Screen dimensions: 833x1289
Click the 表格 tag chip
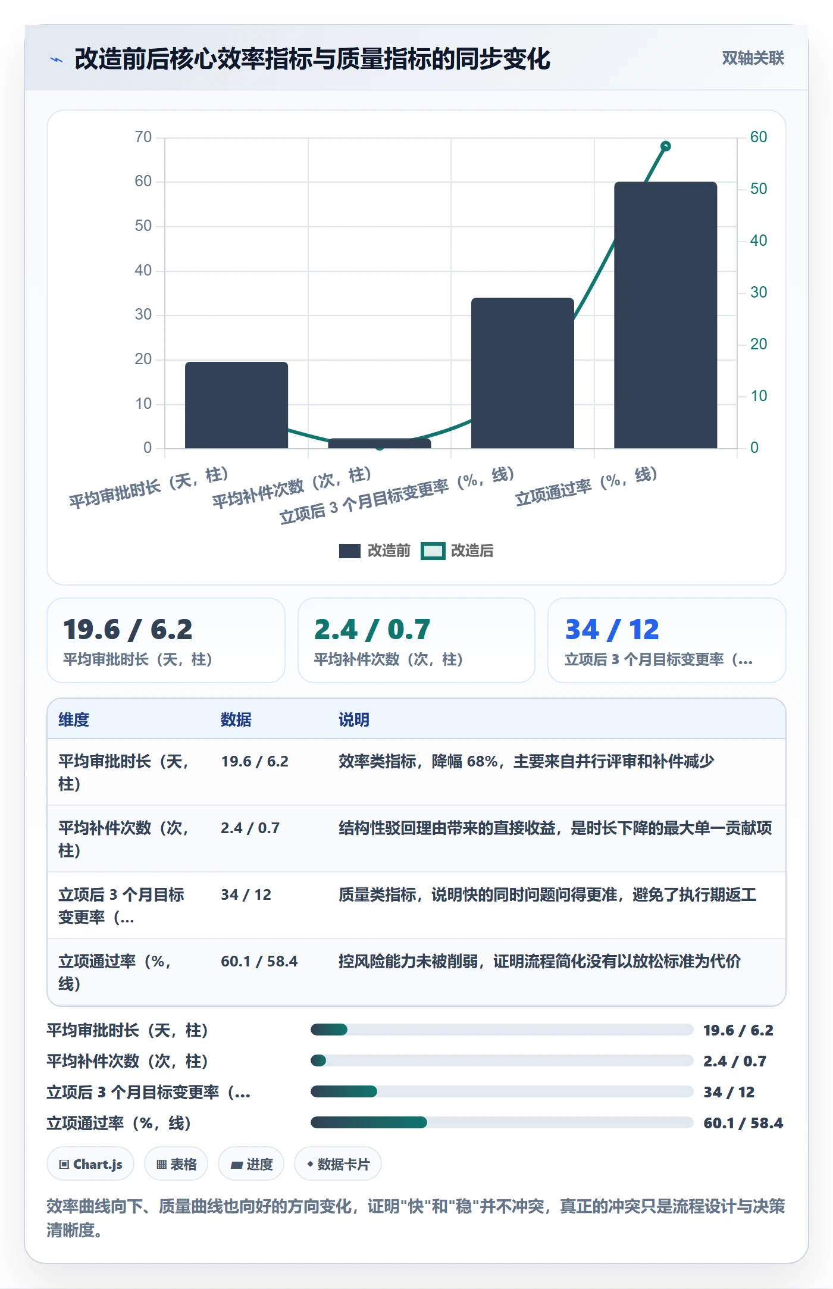tap(176, 1164)
